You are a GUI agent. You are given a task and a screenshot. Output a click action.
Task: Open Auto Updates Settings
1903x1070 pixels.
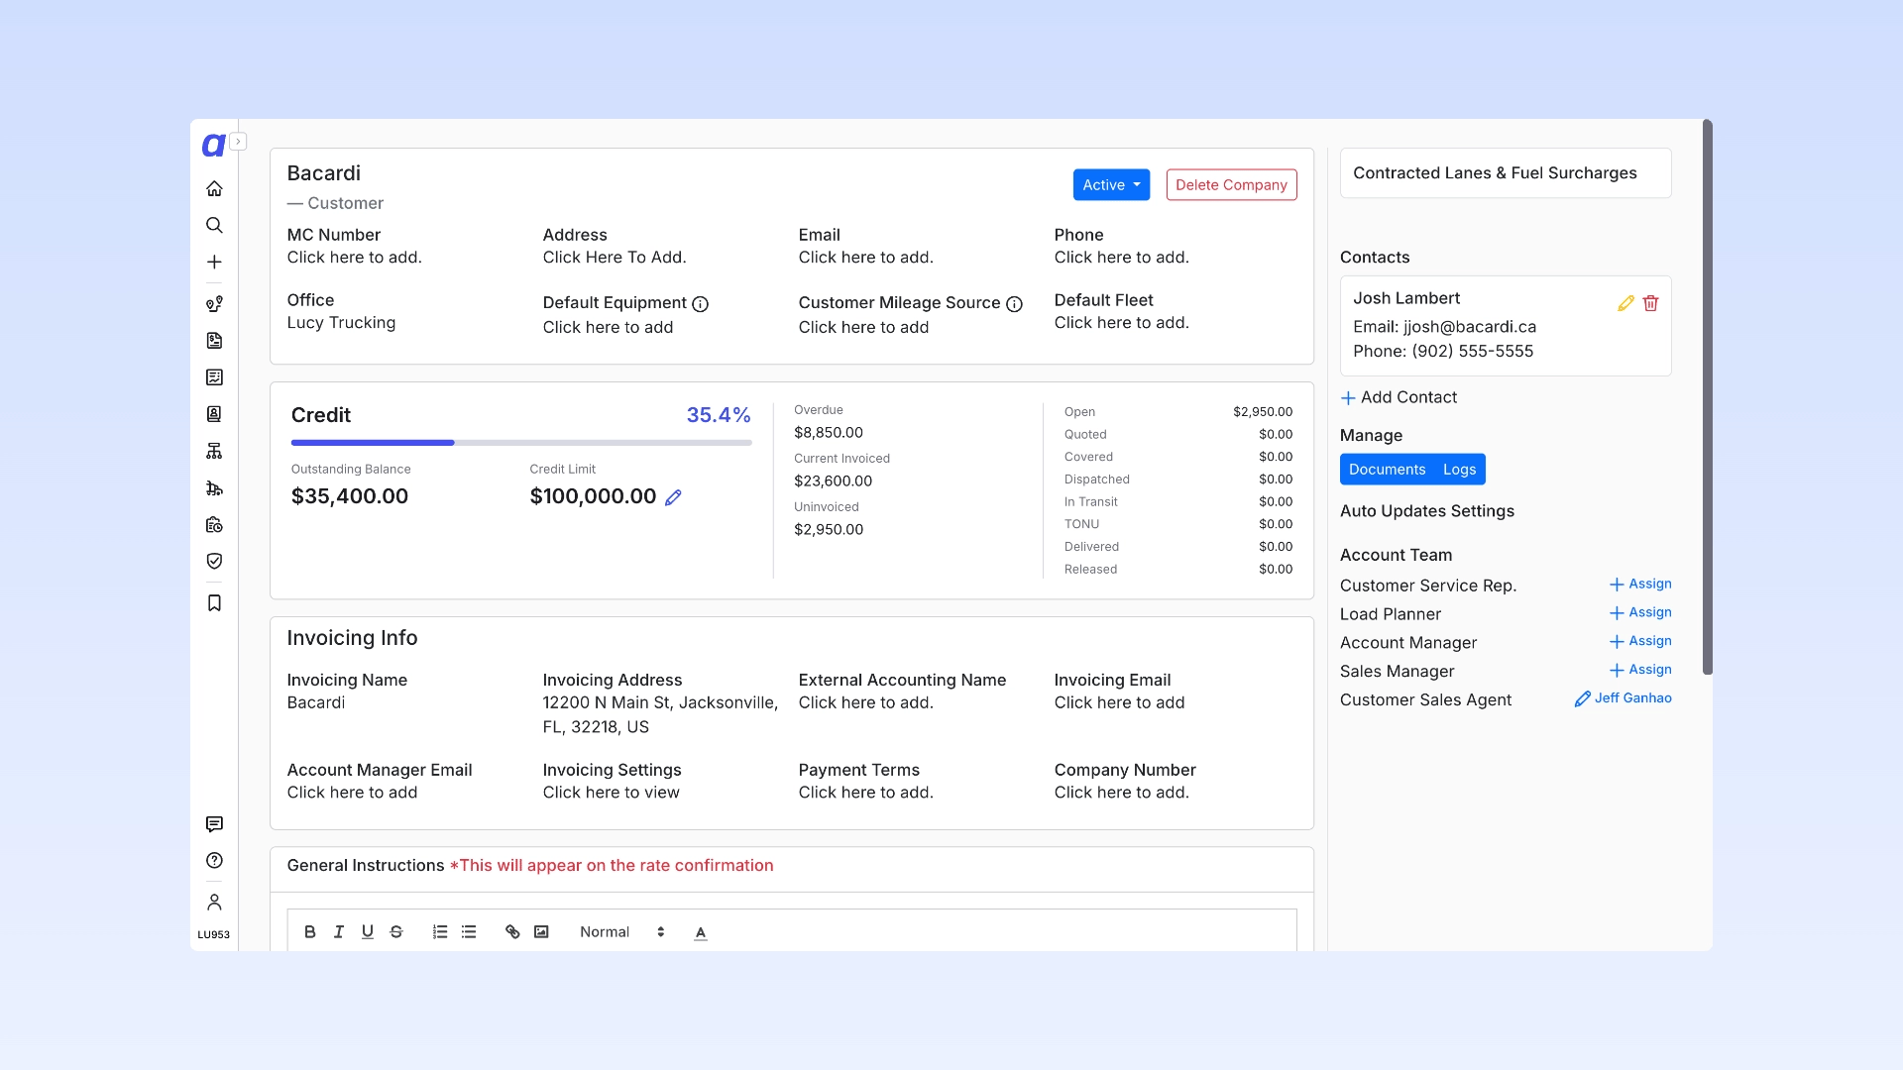(1426, 511)
